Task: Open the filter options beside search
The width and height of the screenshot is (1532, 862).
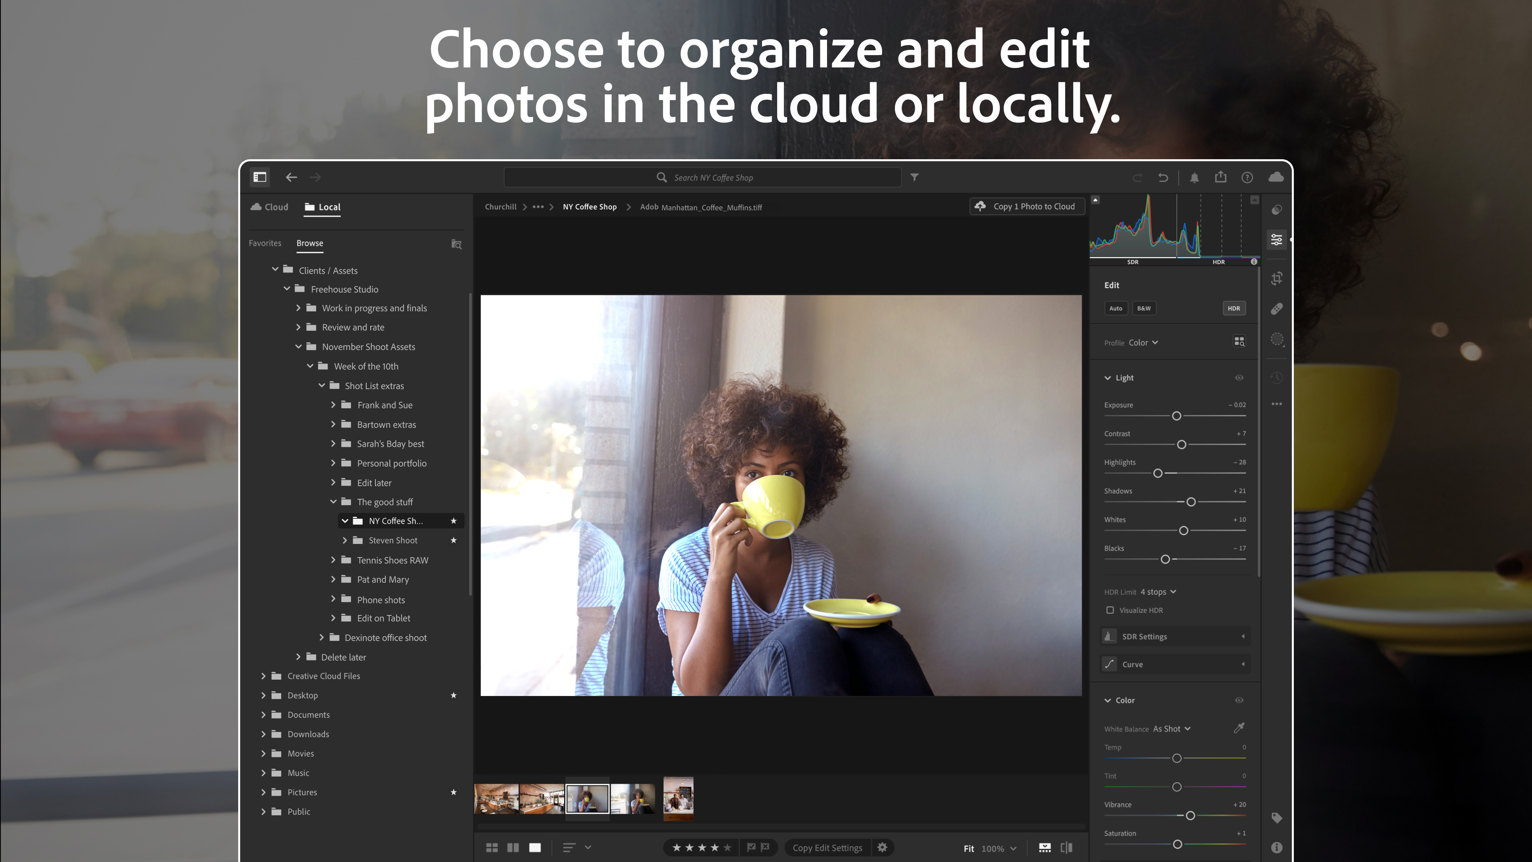Action: (x=914, y=177)
